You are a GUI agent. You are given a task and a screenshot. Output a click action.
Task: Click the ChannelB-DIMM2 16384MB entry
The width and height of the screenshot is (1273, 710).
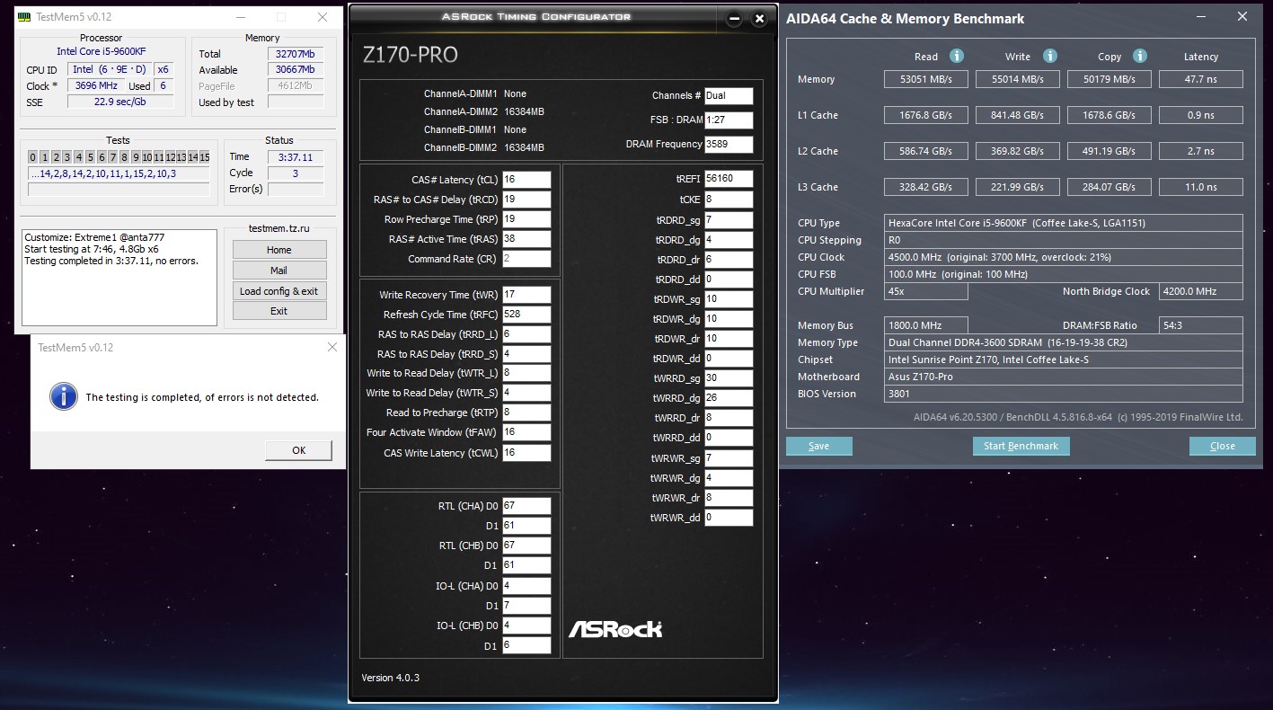pyautogui.click(x=484, y=147)
